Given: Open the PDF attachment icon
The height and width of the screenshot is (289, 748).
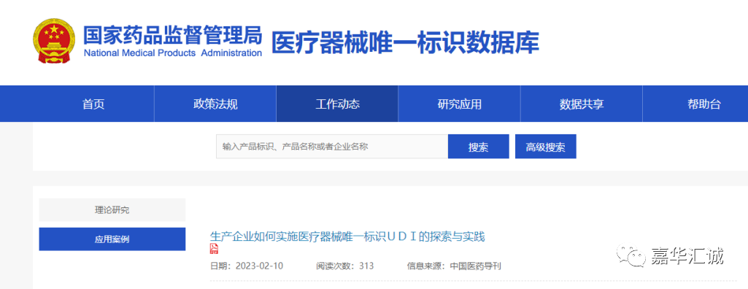Looking at the screenshot, I should [215, 249].
